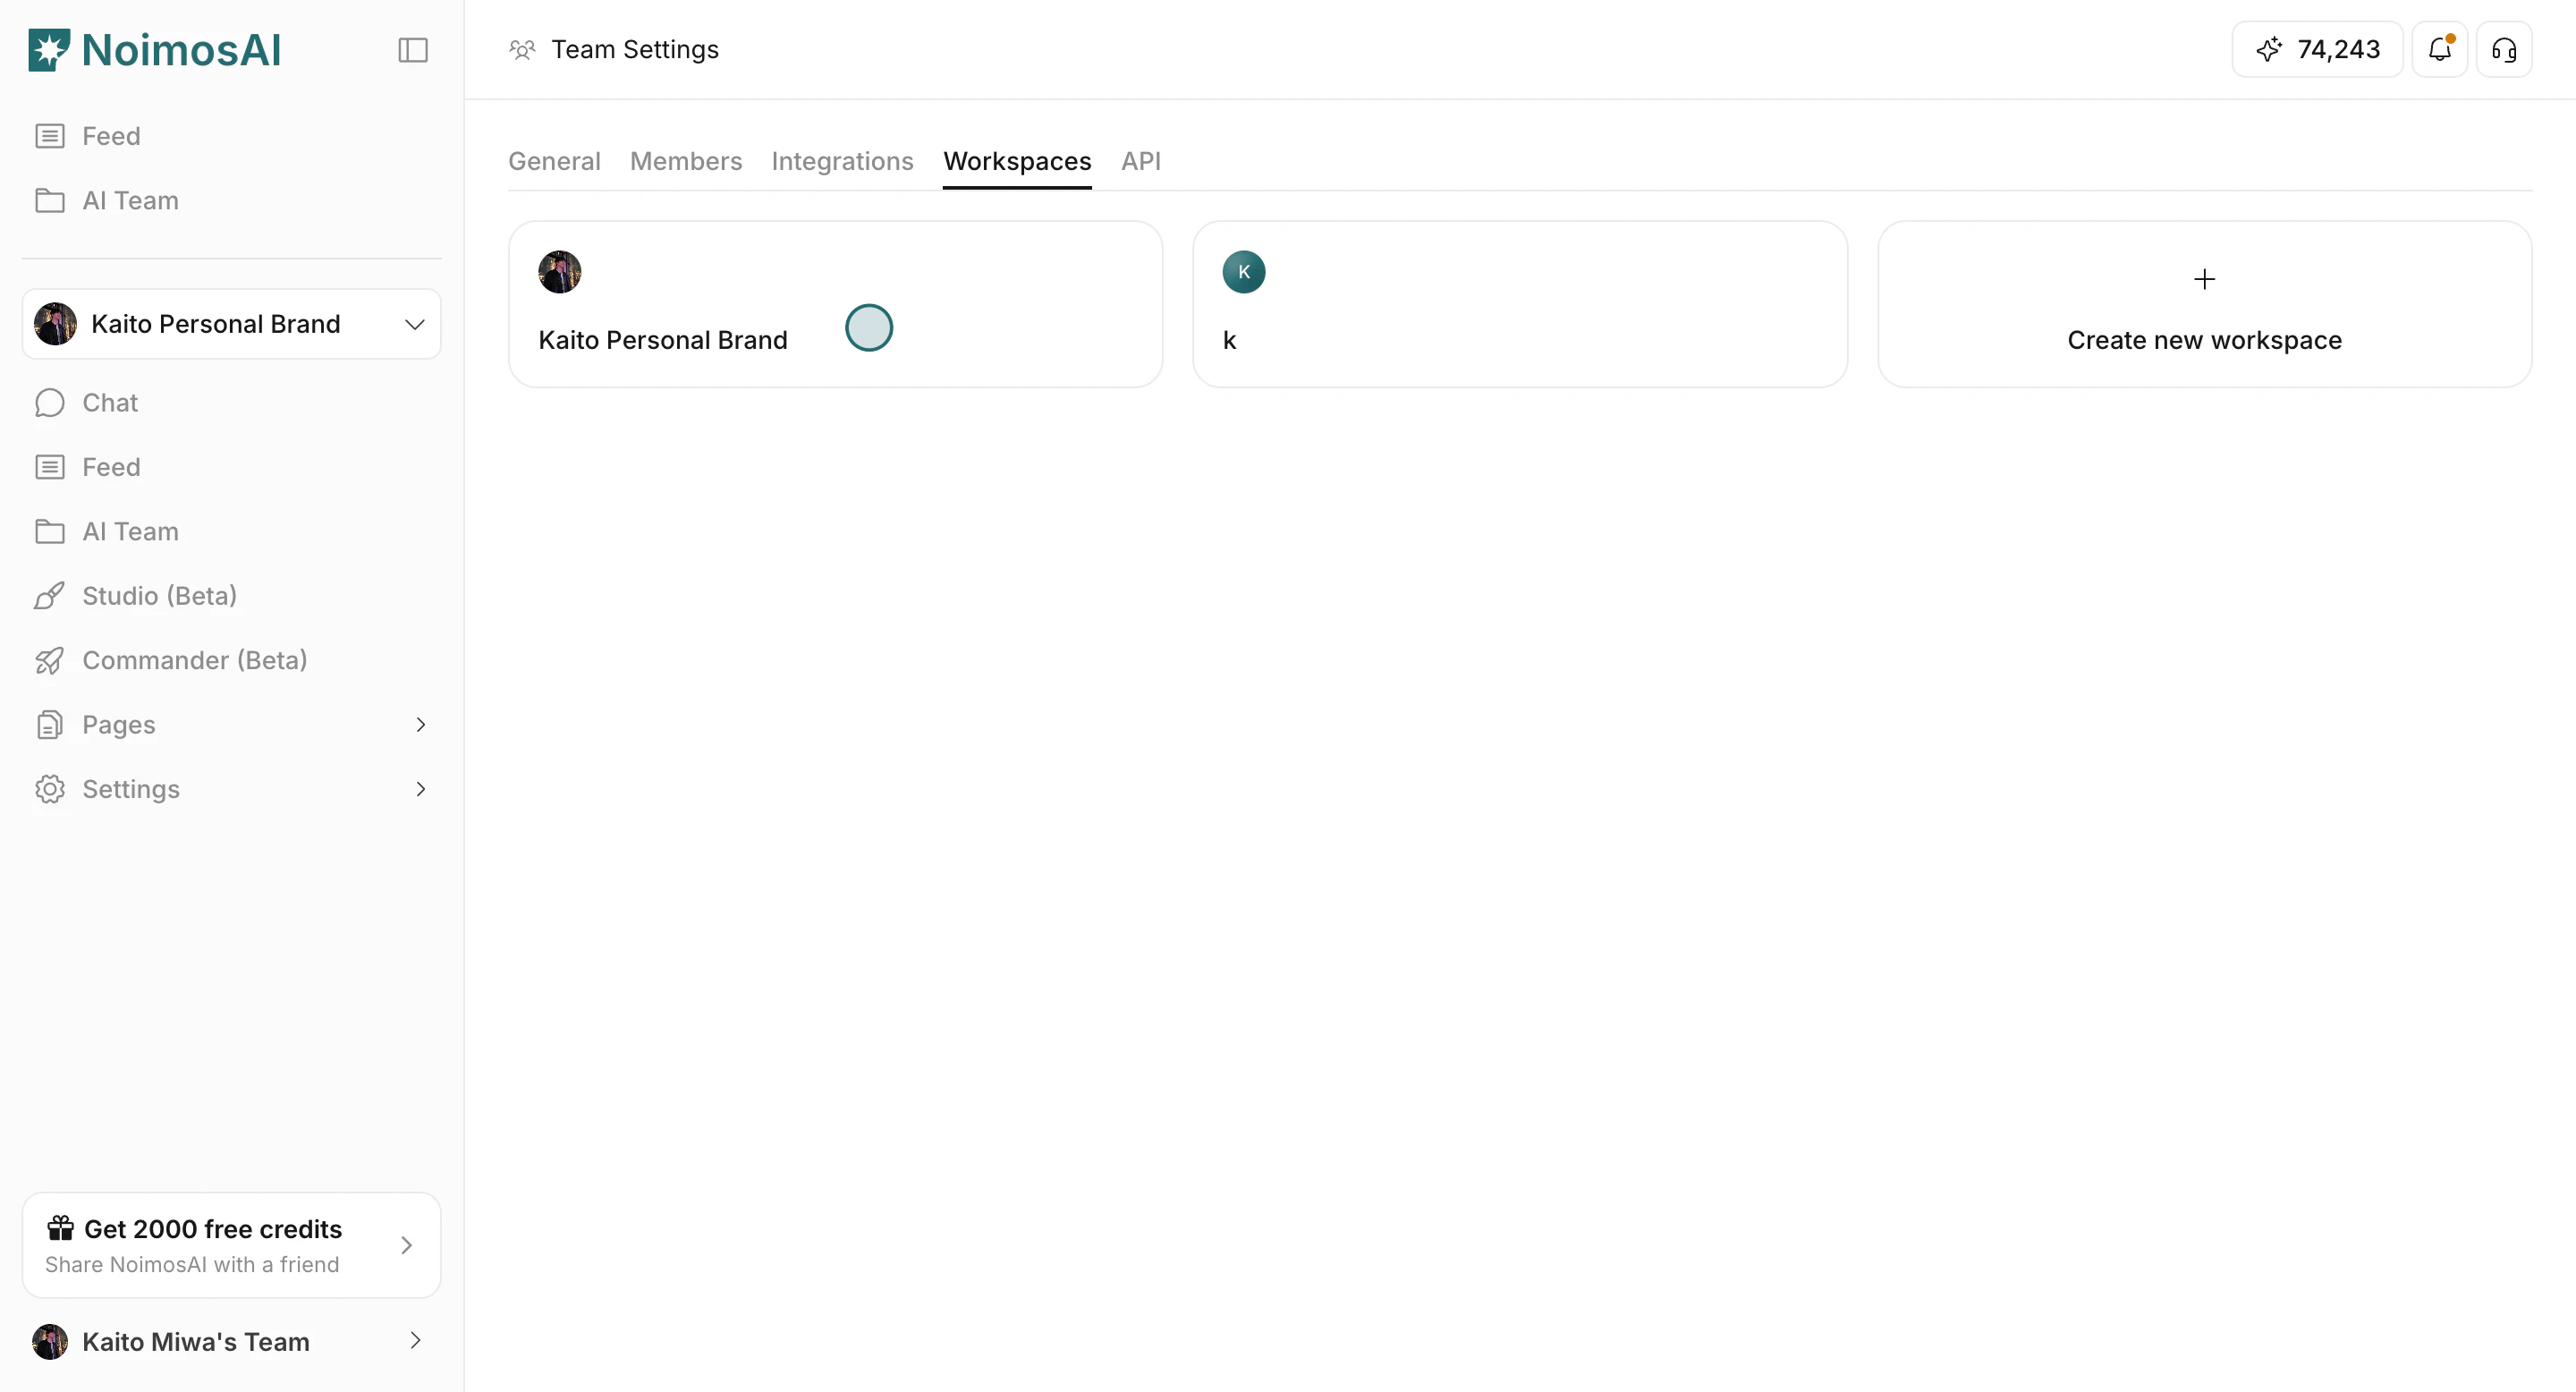Expand the Settings section
This screenshot has height=1392, width=2576.
tap(420, 788)
